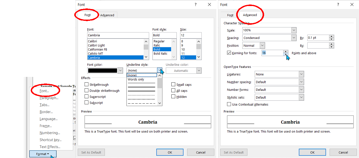Image resolution: width=359 pixels, height=158 pixels.
Task: Choose (none) in underline style list
Action: (142, 75)
